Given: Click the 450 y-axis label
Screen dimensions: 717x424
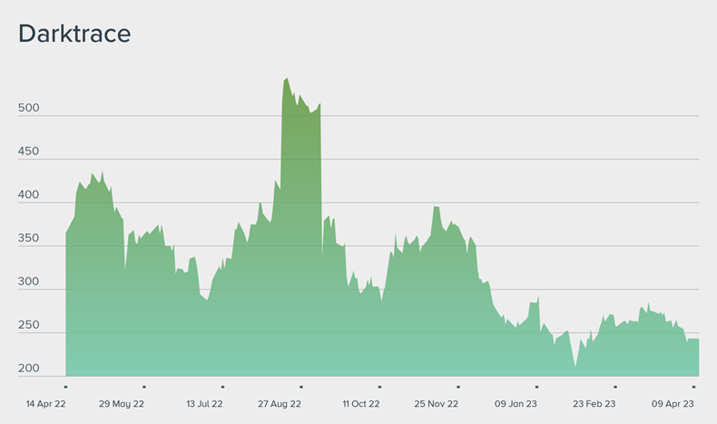Looking at the screenshot, I should [29, 152].
